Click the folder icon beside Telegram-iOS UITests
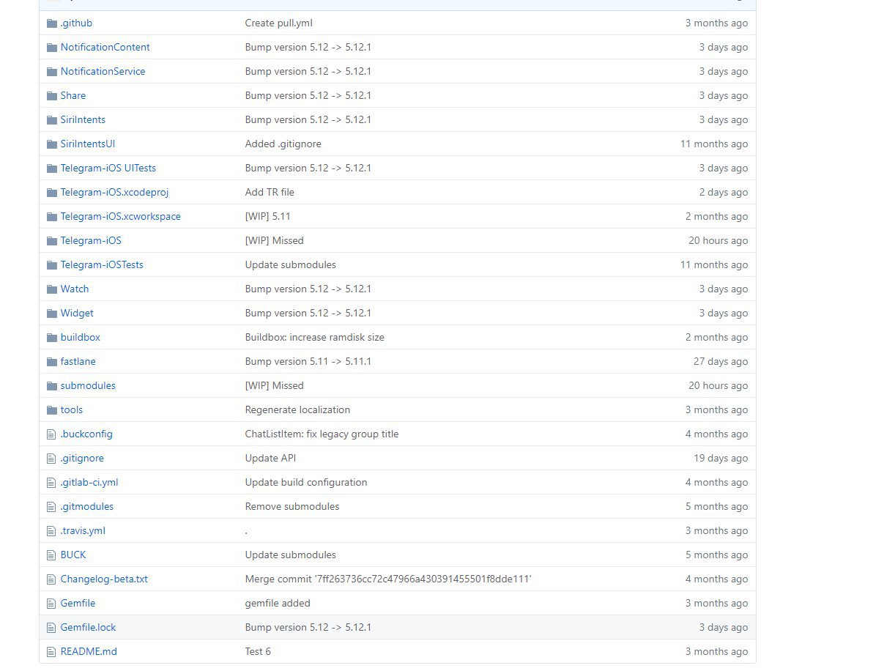 pyautogui.click(x=51, y=168)
